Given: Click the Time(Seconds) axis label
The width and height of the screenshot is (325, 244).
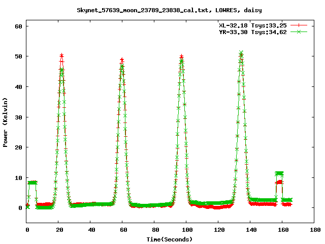Looking at the screenshot, I should [170, 239].
